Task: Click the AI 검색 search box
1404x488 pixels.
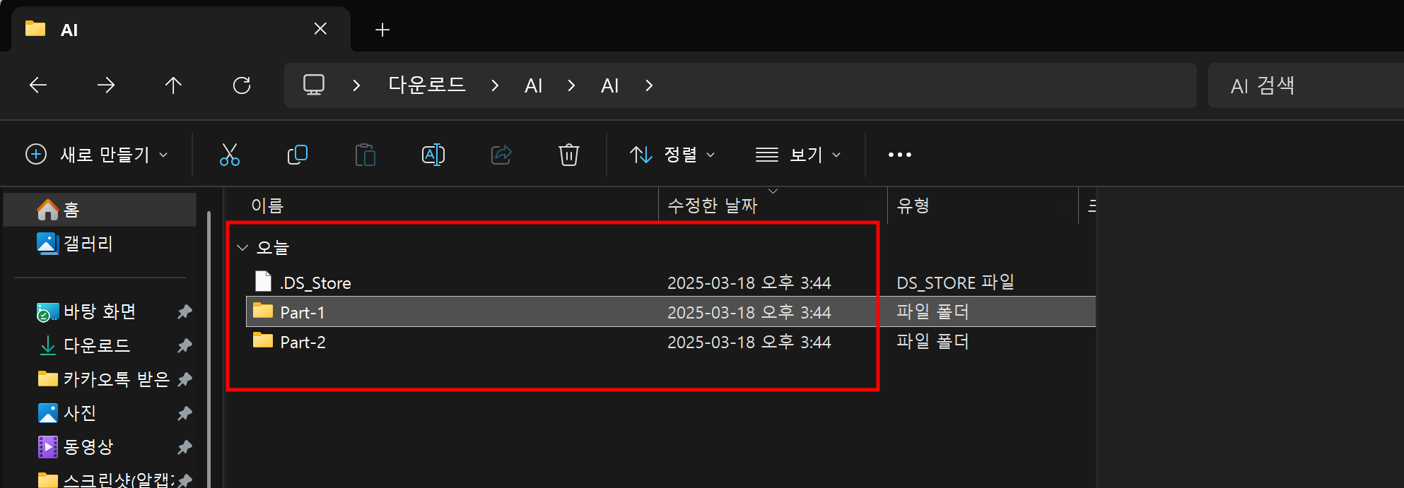Action: tap(1306, 85)
